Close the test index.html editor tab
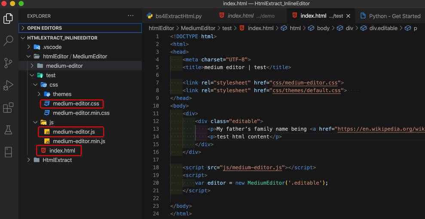Viewport: 425px width, 219px height. [x=349, y=16]
